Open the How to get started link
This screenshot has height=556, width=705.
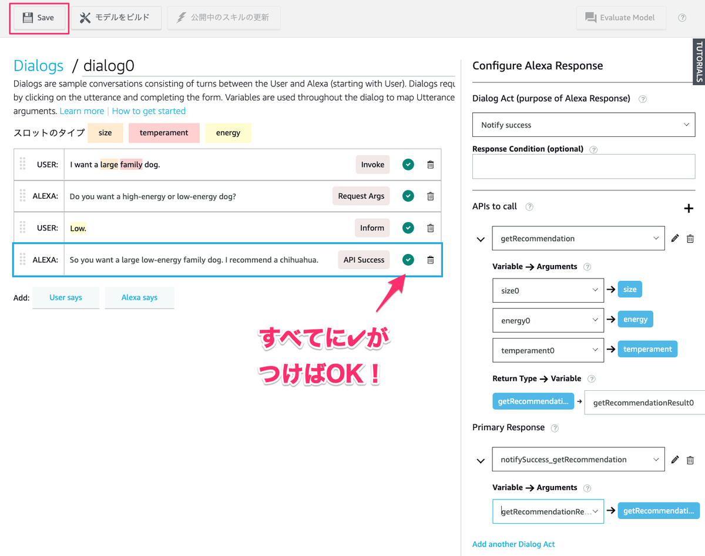pos(149,111)
